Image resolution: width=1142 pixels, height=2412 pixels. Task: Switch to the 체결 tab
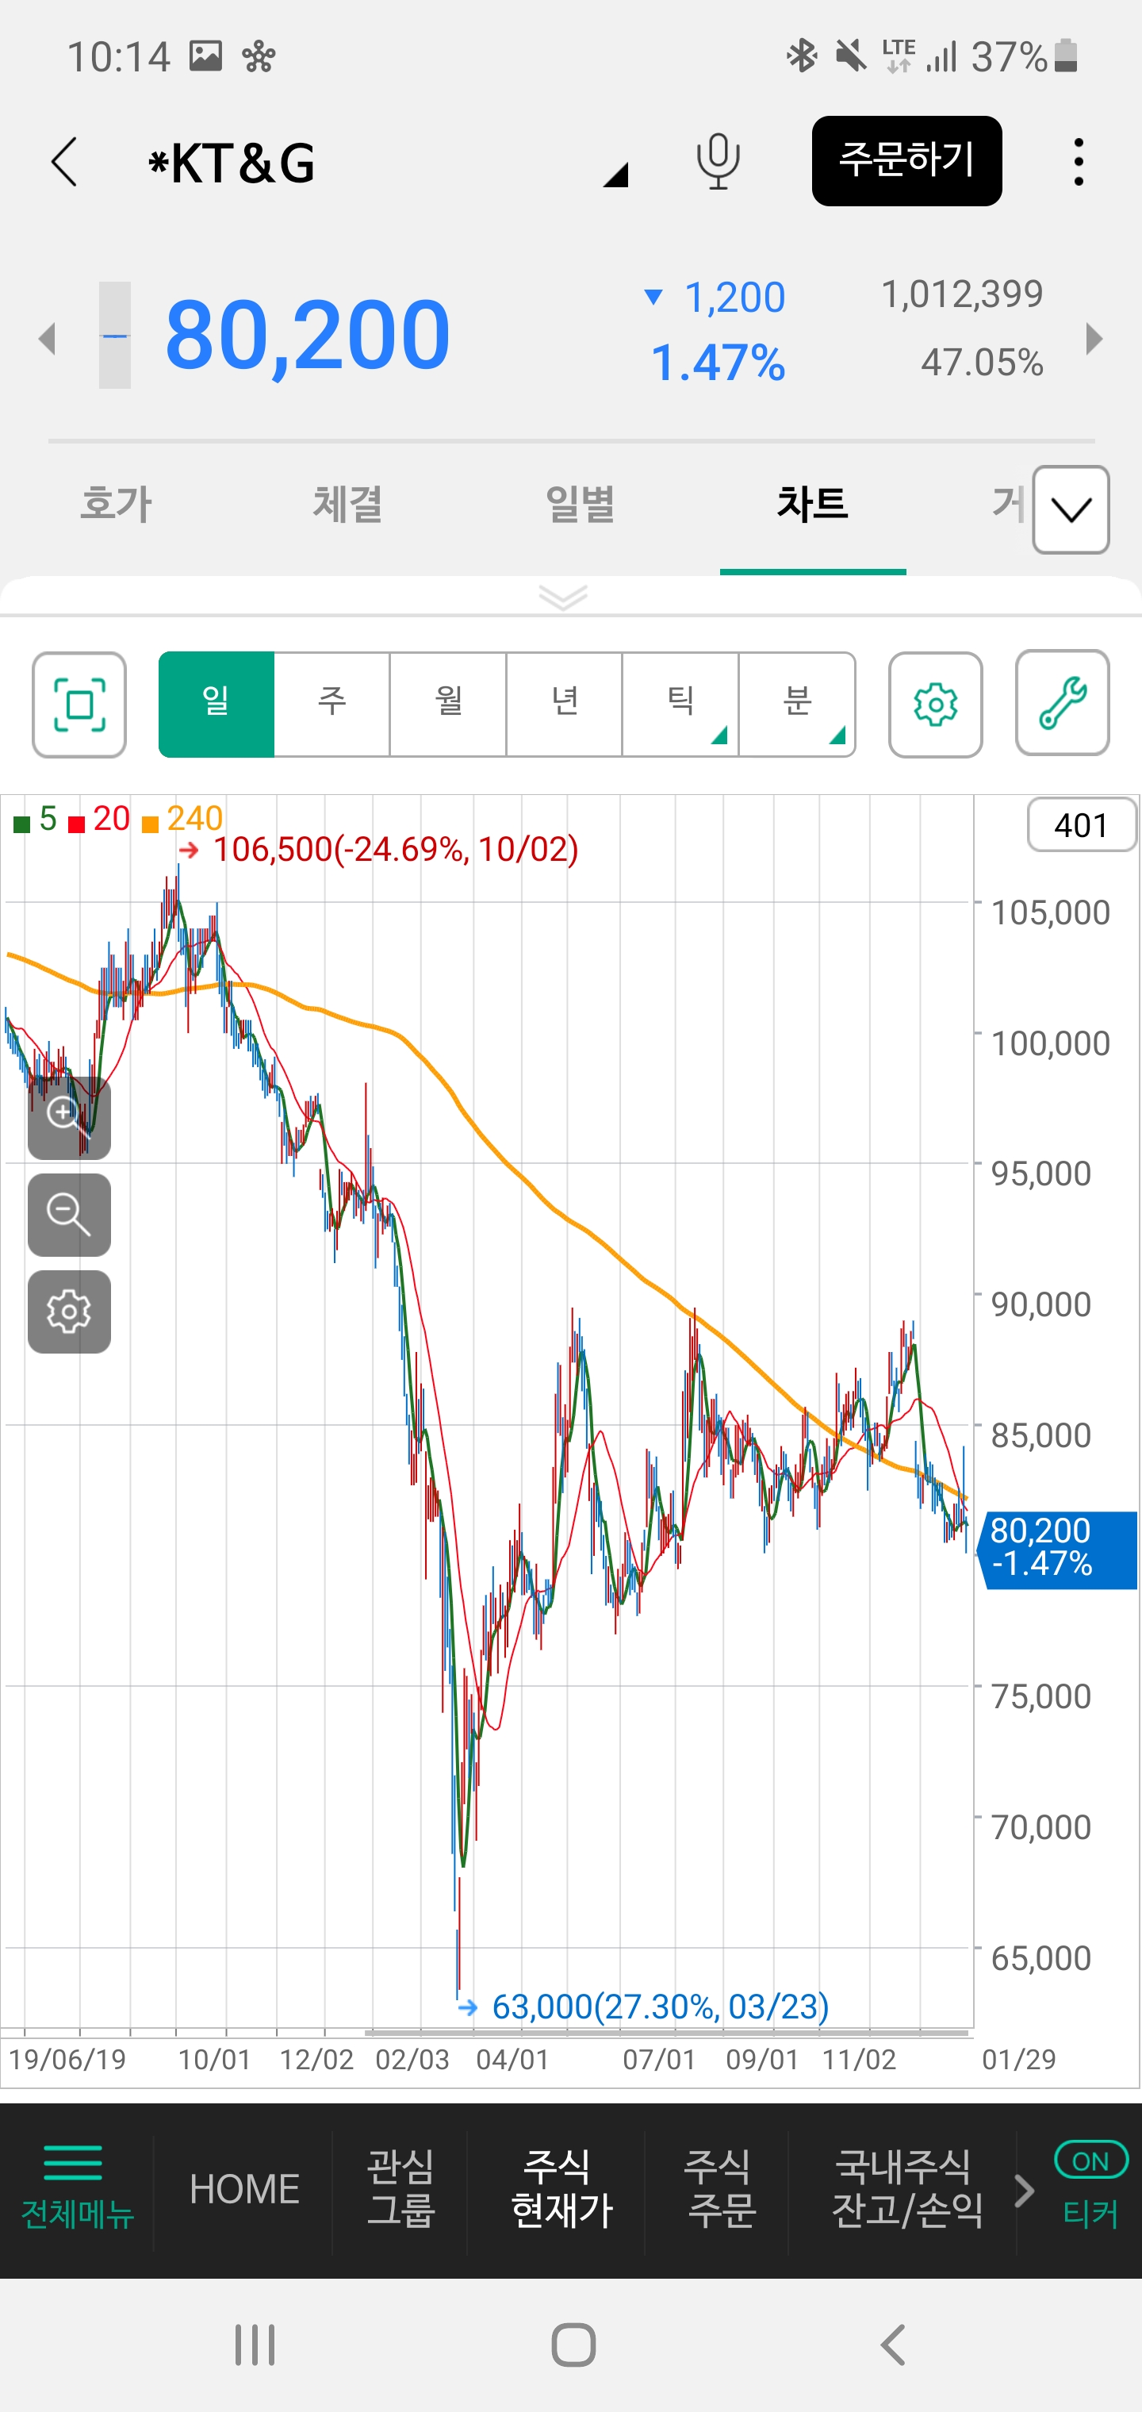[348, 504]
